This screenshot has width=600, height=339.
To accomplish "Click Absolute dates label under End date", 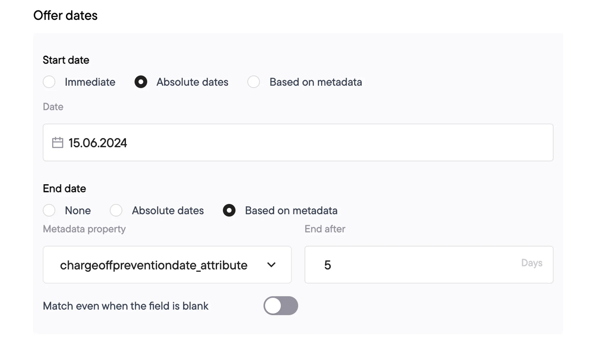I will tap(168, 211).
